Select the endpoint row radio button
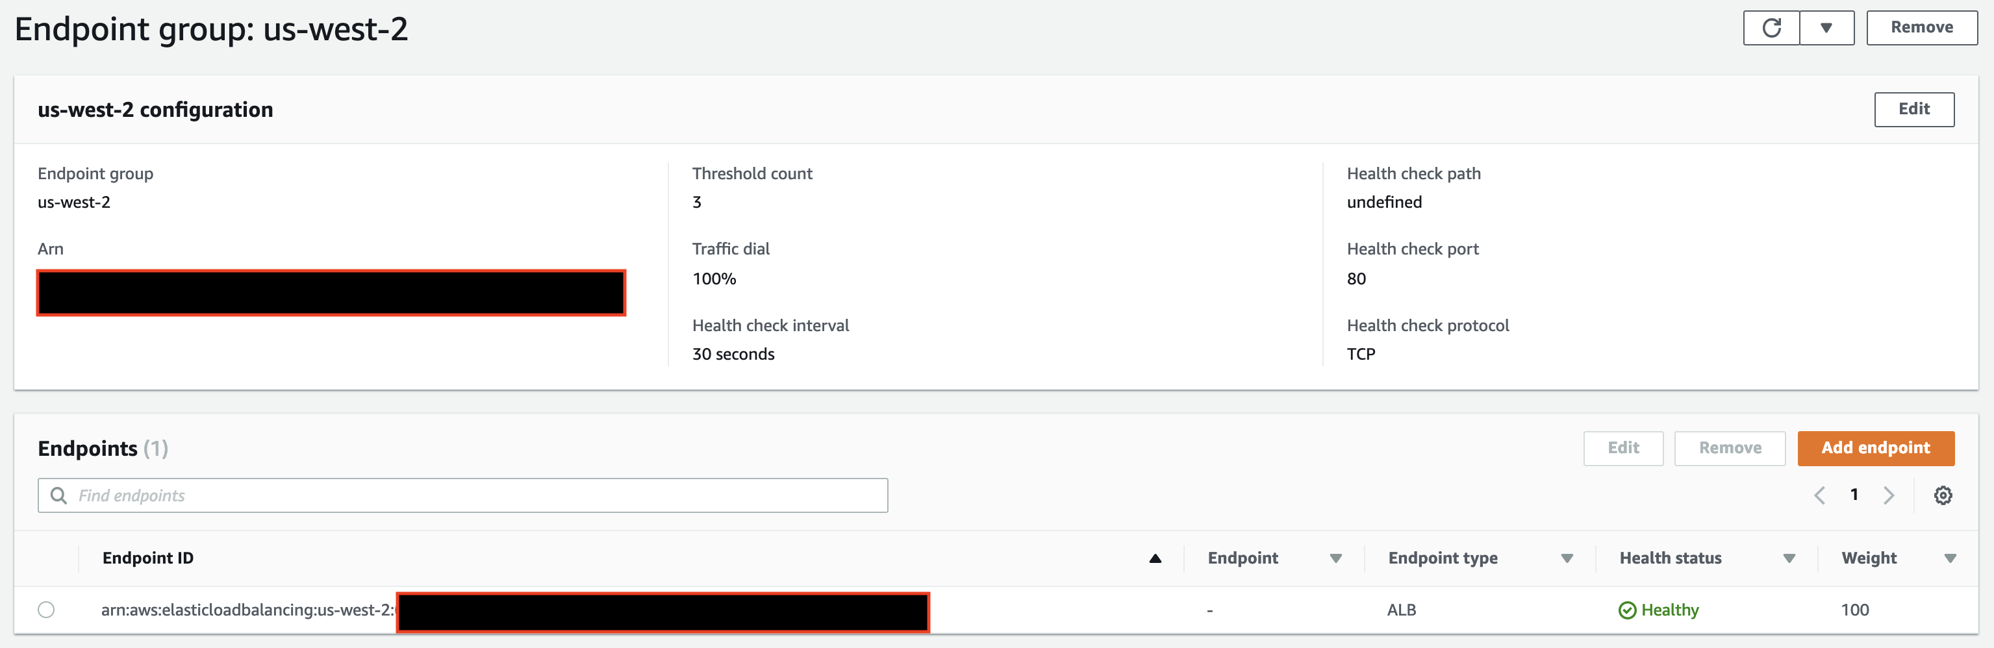 pos(47,610)
